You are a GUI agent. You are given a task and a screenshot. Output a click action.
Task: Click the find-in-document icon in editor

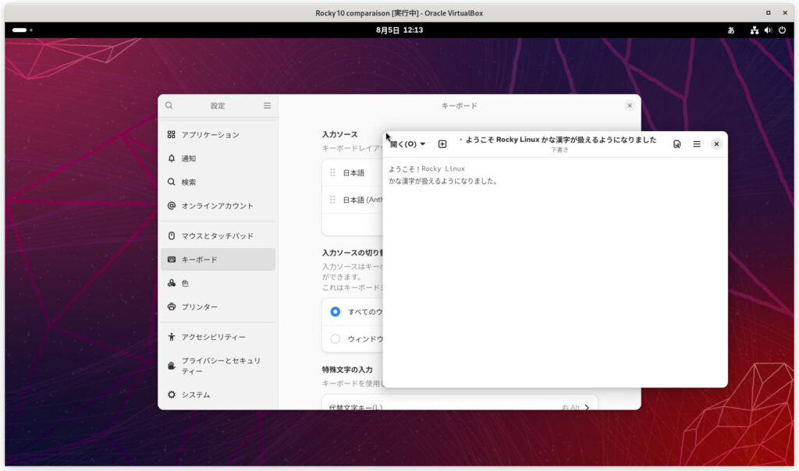(676, 144)
